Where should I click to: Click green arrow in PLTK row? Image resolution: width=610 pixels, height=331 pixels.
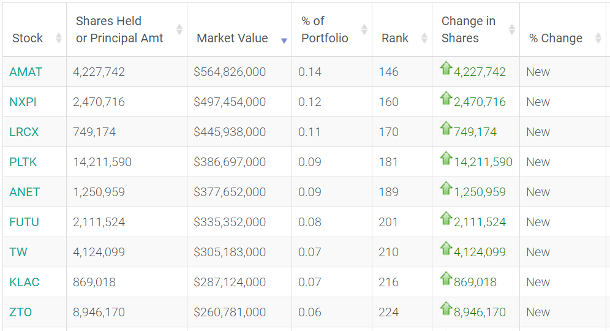click(446, 159)
